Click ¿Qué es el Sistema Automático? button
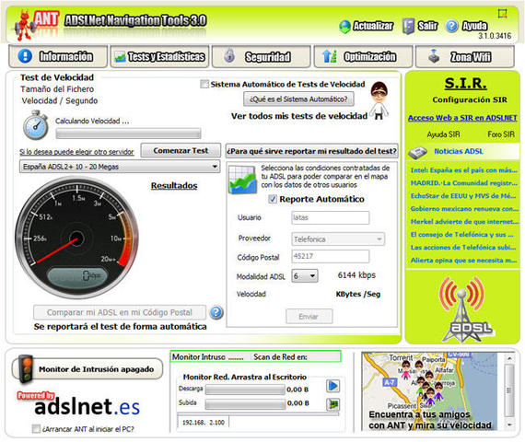Screen dimensions: 525x442 click(298, 99)
